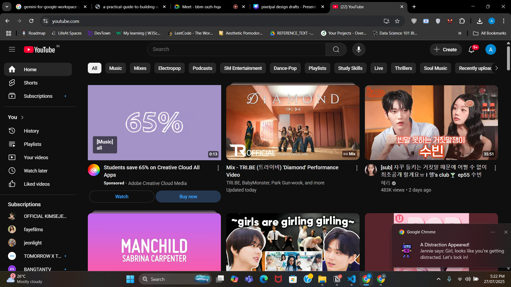Click the Buy now button
The height and width of the screenshot is (287, 511).
click(x=188, y=197)
